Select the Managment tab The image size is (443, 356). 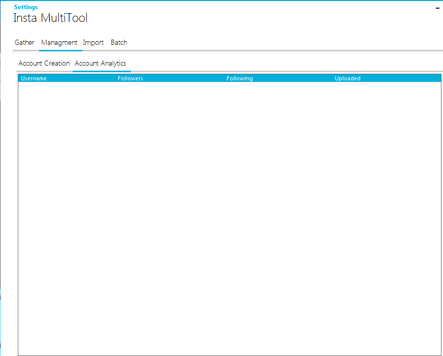click(59, 42)
